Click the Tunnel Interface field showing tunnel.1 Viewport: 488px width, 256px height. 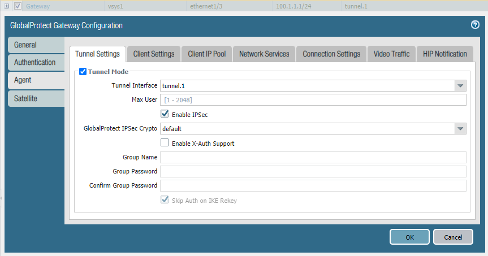308,85
